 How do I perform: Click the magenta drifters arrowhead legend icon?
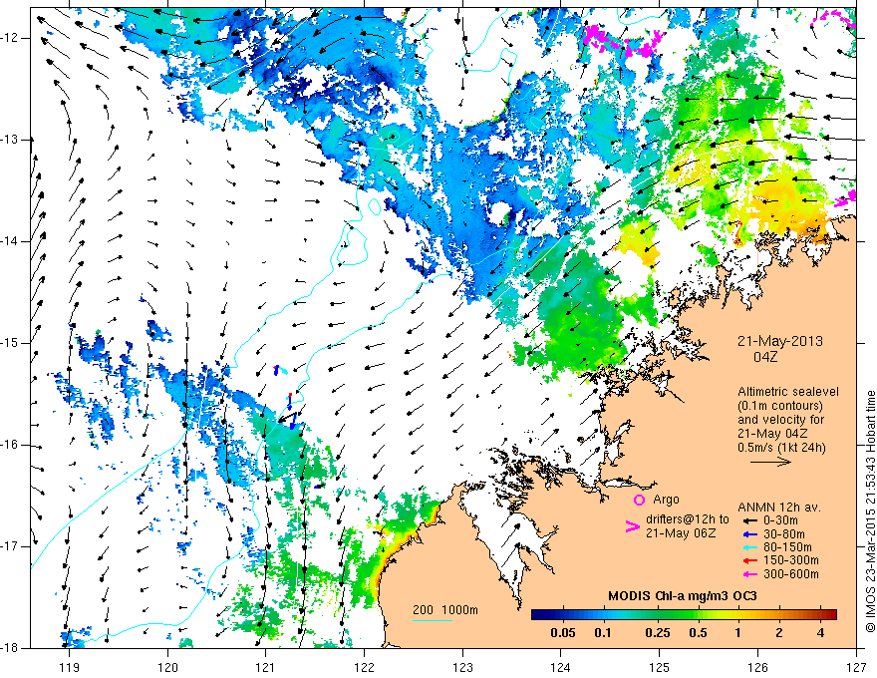(x=632, y=526)
